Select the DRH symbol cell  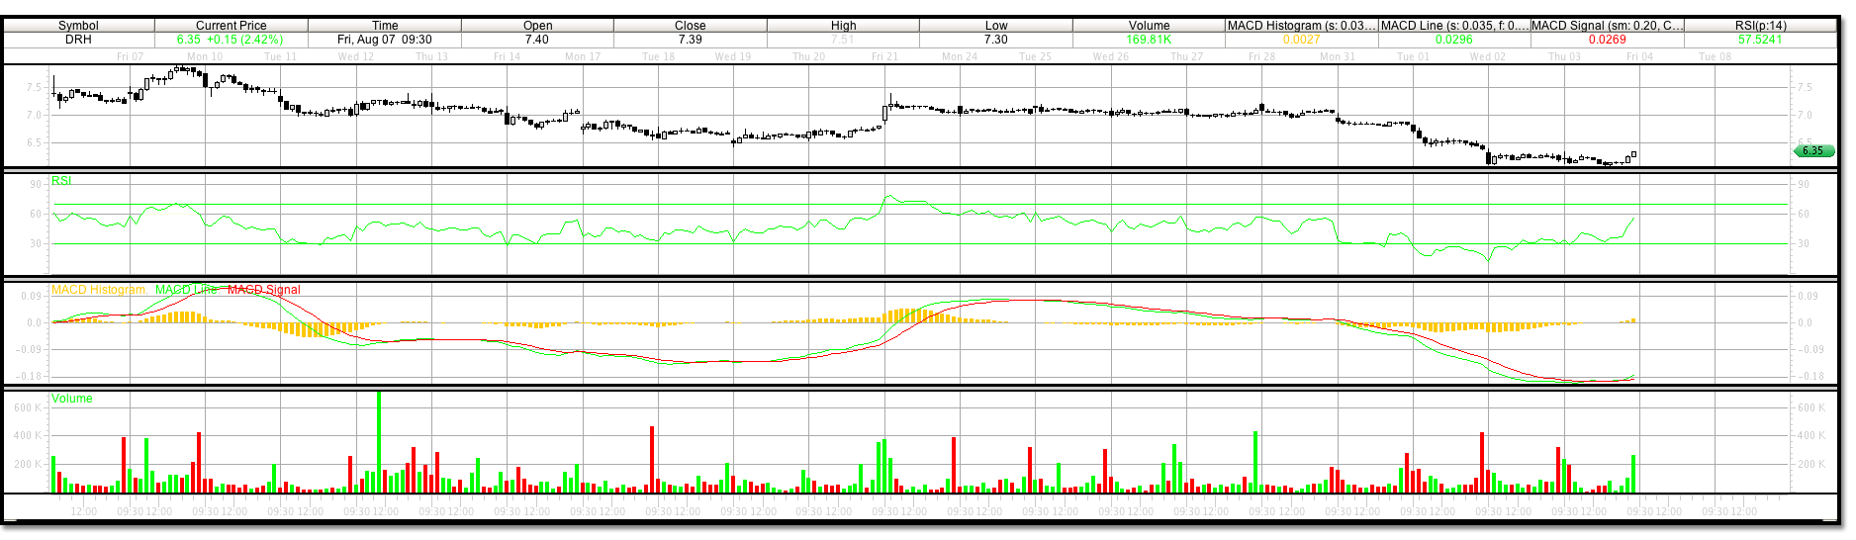click(78, 40)
